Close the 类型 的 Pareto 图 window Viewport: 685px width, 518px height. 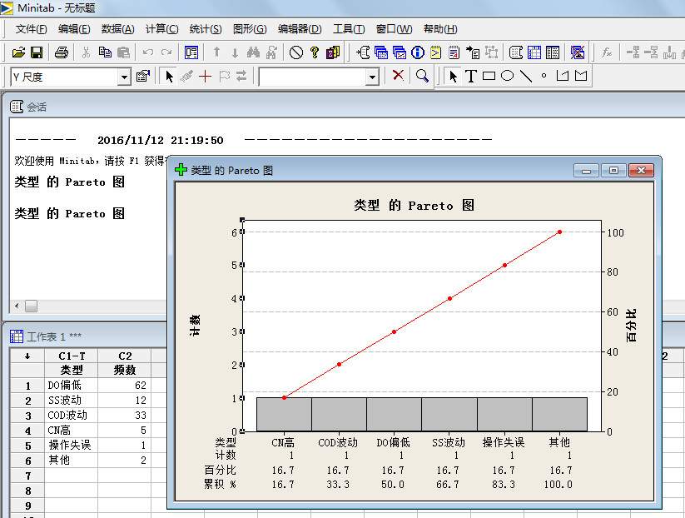(x=641, y=171)
